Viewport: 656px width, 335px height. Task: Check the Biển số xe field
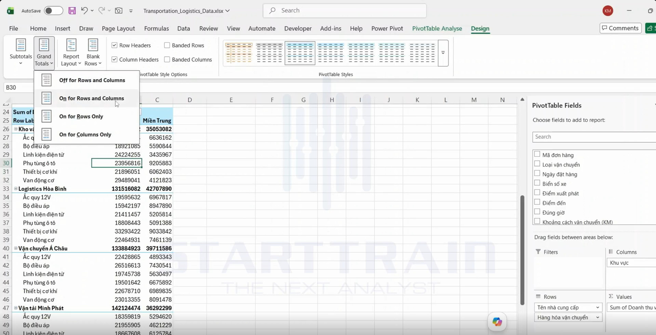537,183
